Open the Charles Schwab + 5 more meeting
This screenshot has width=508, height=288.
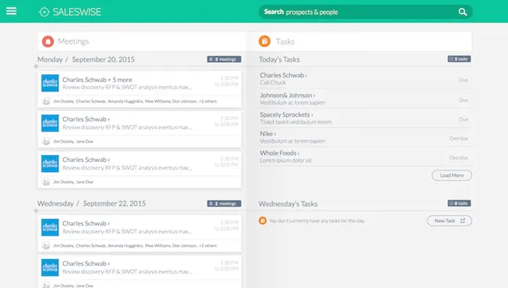coord(140,89)
